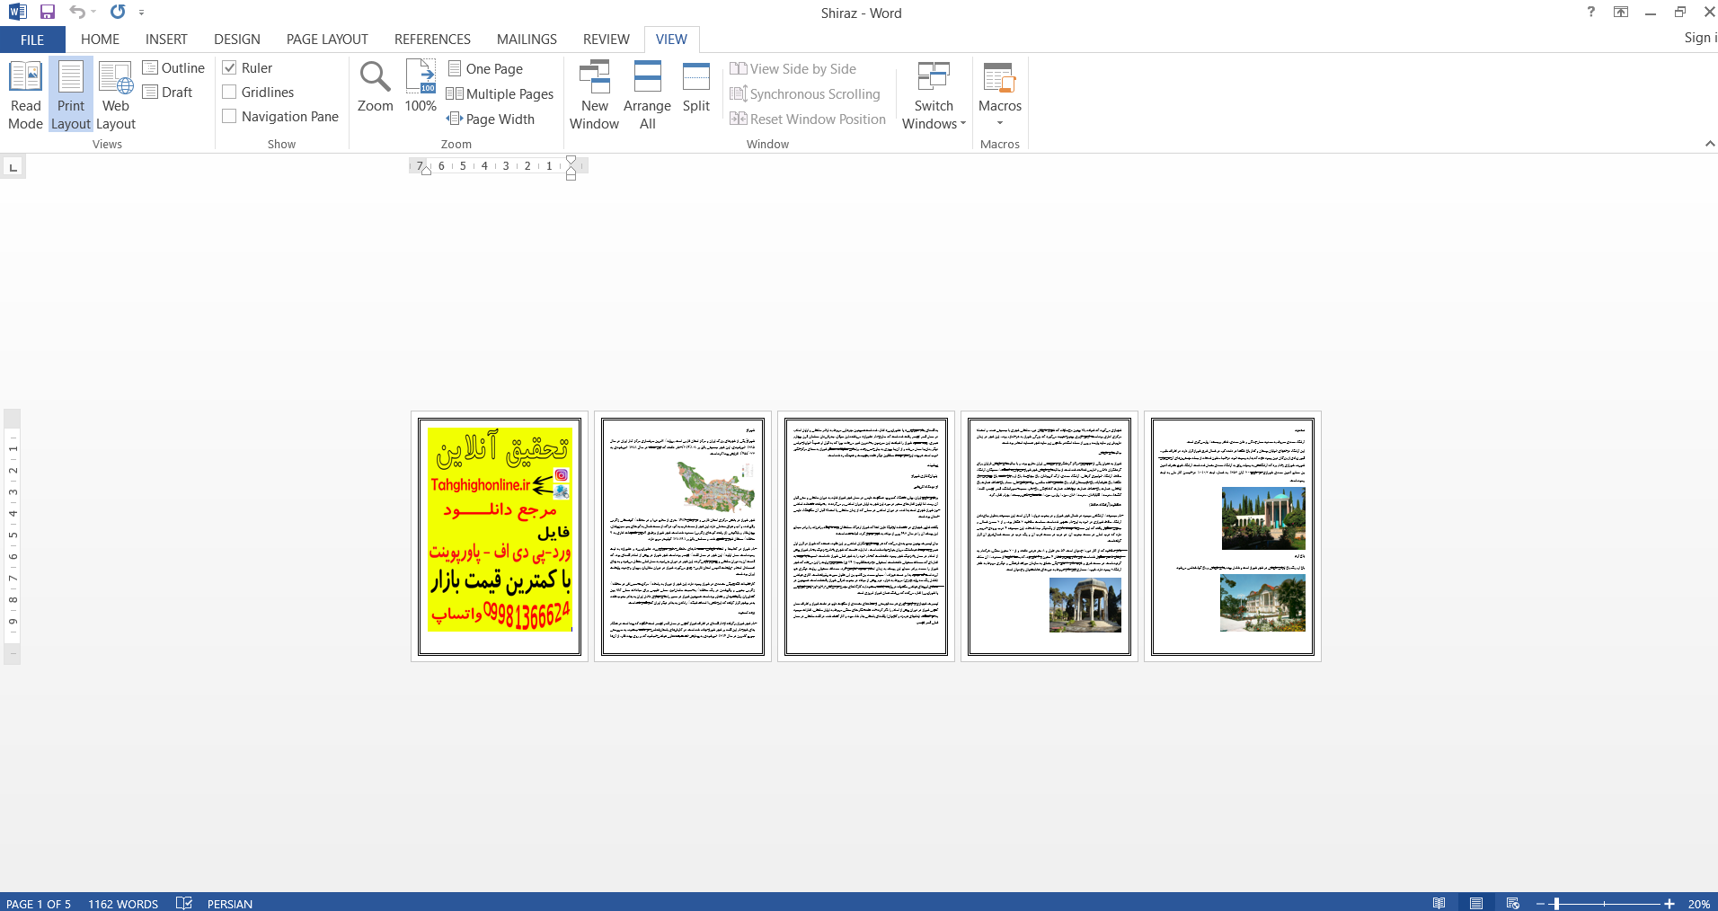Split the document window
This screenshot has width=1718, height=911.
tap(696, 87)
